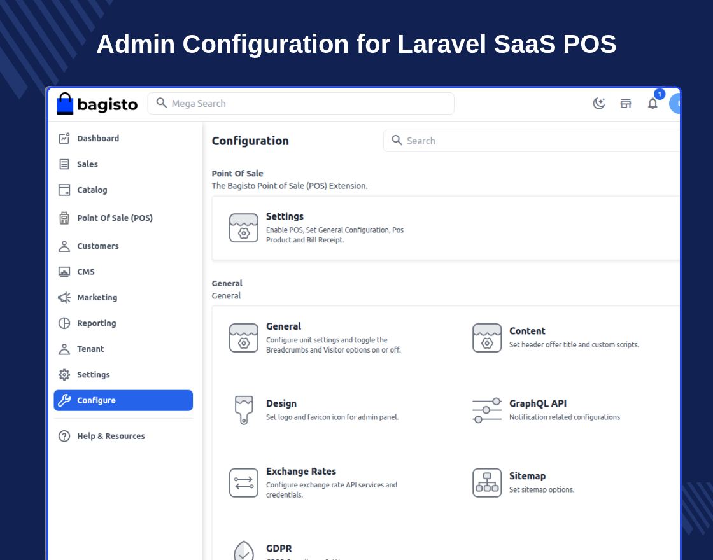Screen dimensions: 713x560
Task: Open Content configuration link
Action: 527,331
